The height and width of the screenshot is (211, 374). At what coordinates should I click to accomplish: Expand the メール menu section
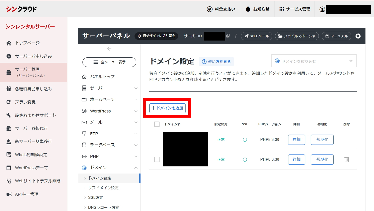(x=109, y=122)
